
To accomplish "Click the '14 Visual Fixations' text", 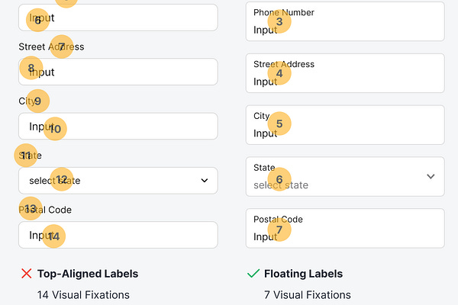I will coord(84,294).
